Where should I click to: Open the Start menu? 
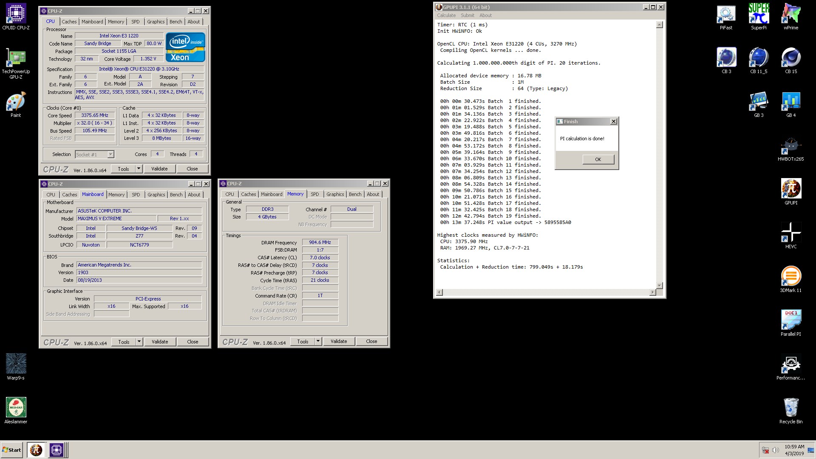tap(11, 450)
